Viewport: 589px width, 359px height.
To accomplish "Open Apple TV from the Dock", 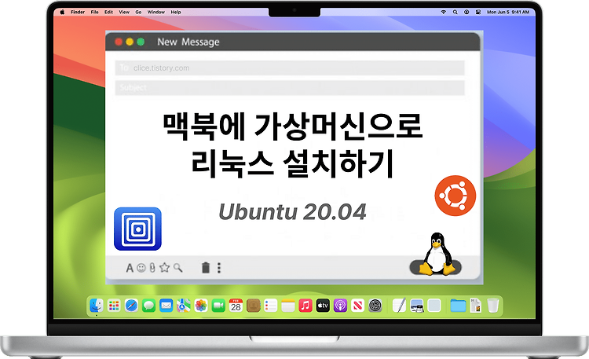I will click(323, 306).
